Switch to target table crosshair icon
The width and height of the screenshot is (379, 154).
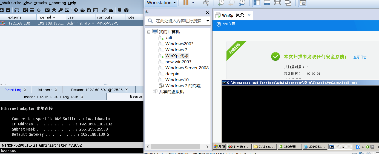pyautogui.click(x=39, y=10)
